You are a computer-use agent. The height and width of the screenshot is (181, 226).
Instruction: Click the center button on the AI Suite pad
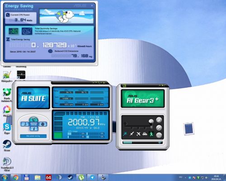[x=34, y=124]
